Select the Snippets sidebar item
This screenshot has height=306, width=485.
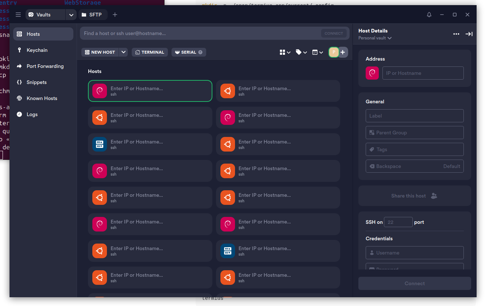pyautogui.click(x=36, y=82)
